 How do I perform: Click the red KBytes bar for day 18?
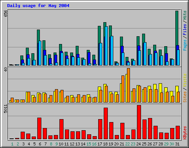tap(106, 124)
